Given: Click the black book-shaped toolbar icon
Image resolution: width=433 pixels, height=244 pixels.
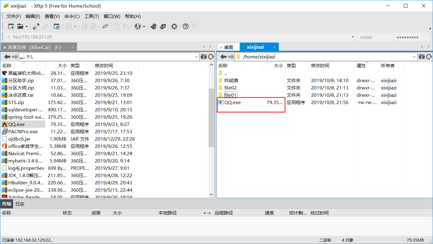Looking at the screenshot, I should [163, 26].
